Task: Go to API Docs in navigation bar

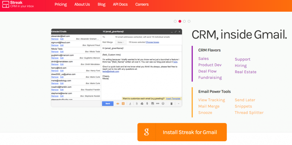Action: click(x=120, y=4)
